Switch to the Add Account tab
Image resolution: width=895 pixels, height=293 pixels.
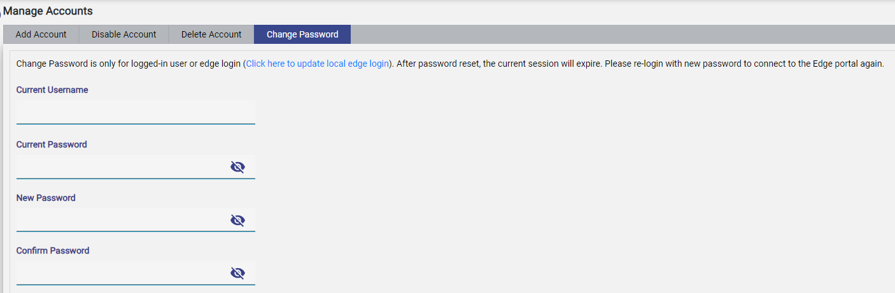point(41,34)
